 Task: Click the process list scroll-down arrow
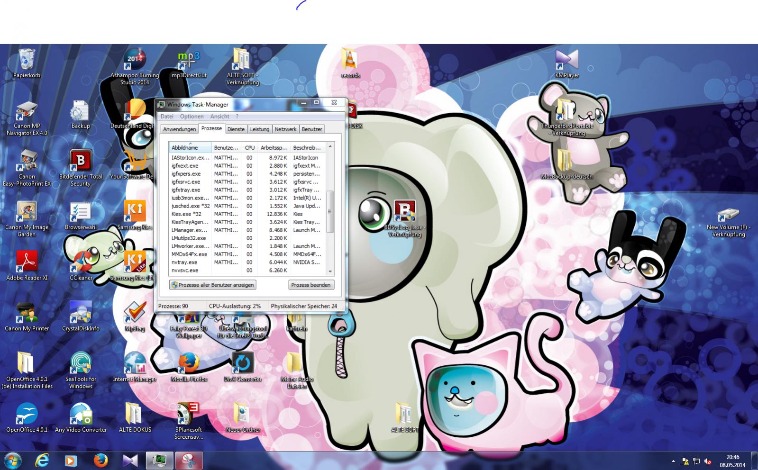(330, 271)
